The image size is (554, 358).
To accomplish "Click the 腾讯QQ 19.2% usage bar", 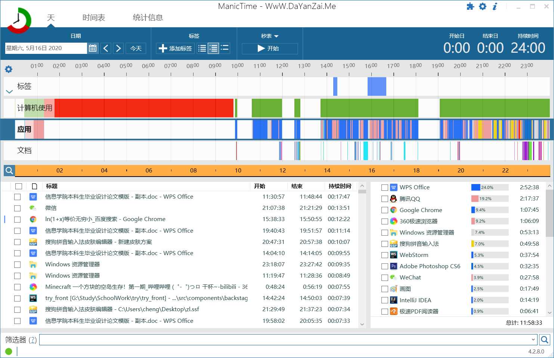I will pos(490,199).
